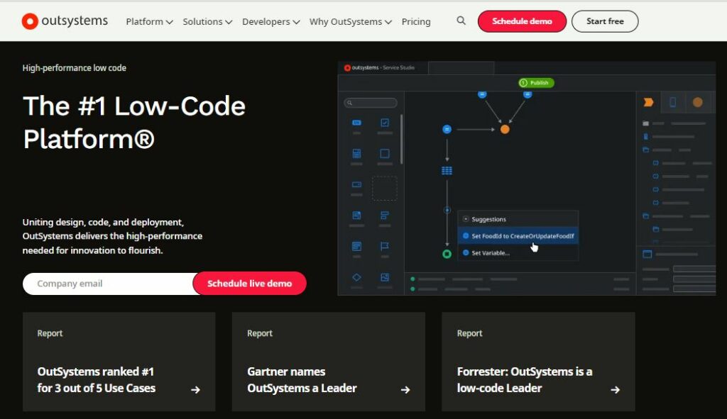Select the diamond icon in the toolbox
727x419 pixels.
coord(356,277)
